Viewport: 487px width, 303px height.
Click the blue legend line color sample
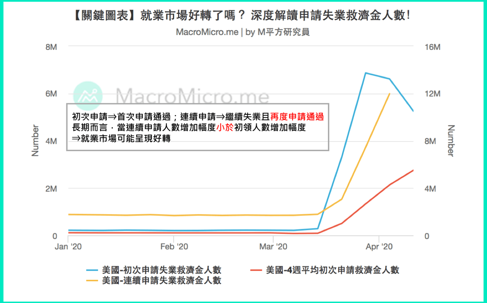[x=92, y=270]
